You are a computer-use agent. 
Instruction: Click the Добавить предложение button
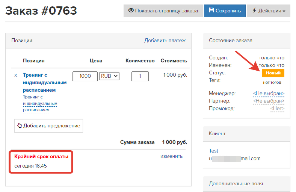coord(48,125)
